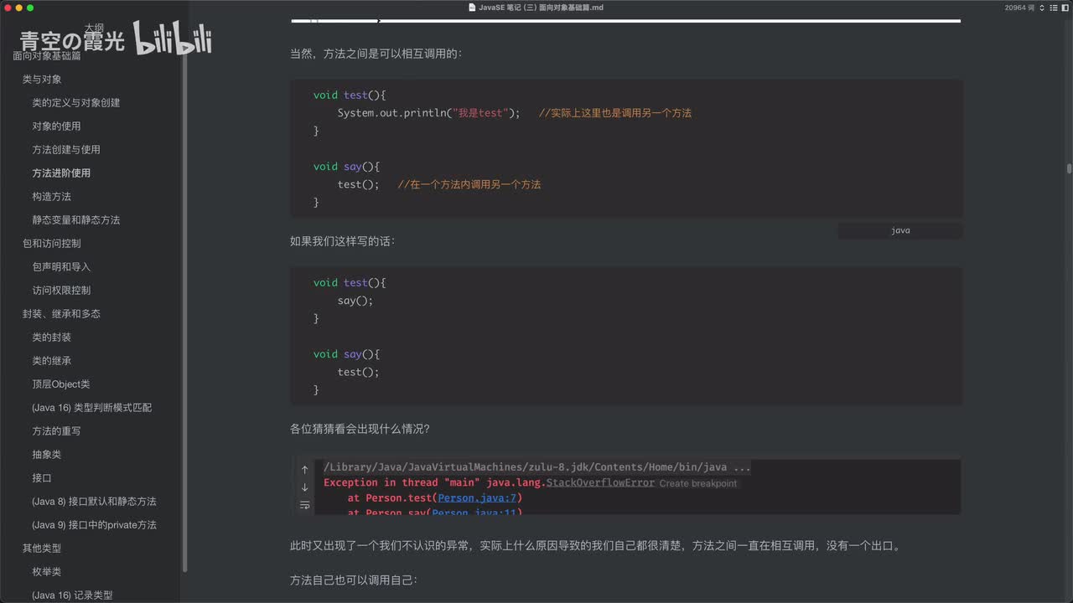Select 包声明和导入 in outline
1073x603 pixels.
click(x=61, y=267)
